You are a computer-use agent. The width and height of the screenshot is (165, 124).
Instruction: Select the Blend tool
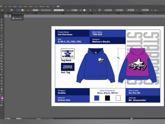pos(2,75)
